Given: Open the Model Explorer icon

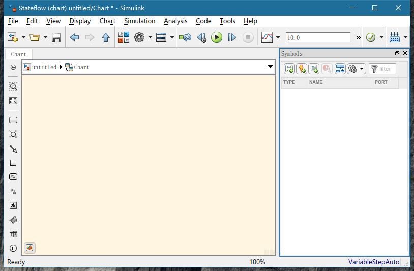Looking at the screenshot, I should pos(161,37).
